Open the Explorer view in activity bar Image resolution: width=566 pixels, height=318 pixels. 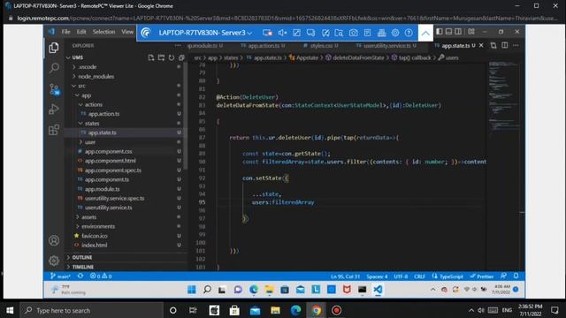click(x=54, y=48)
